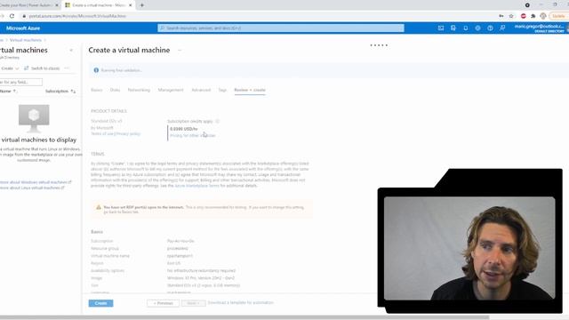The image size is (569, 320).
Task: Open the Chrome profile avatar
Action: point(543,16)
